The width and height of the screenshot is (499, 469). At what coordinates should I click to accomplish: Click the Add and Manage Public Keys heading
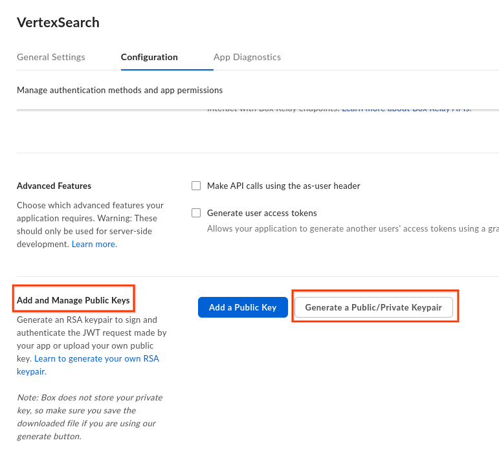click(73, 300)
